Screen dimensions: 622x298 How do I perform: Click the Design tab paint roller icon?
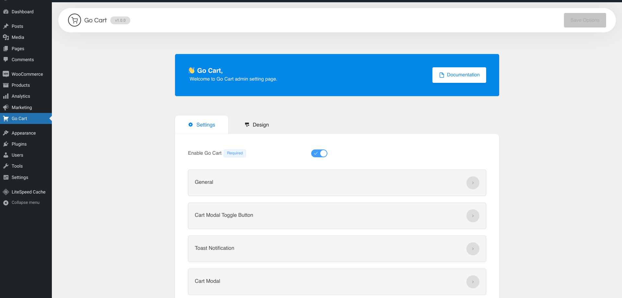(x=247, y=125)
